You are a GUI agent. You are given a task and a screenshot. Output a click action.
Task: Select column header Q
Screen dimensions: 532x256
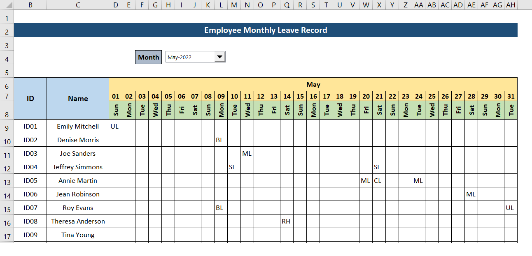[287, 5]
